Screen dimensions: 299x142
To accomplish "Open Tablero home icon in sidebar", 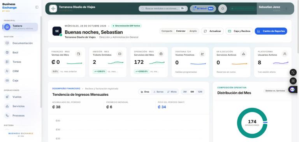I will [7, 27].
